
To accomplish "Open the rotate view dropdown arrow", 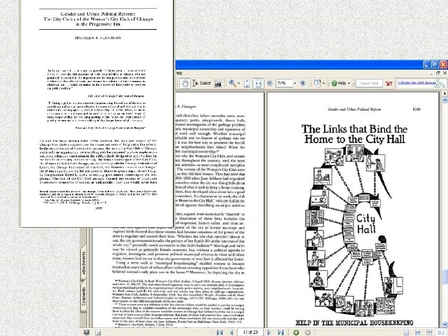I will (324, 83).
